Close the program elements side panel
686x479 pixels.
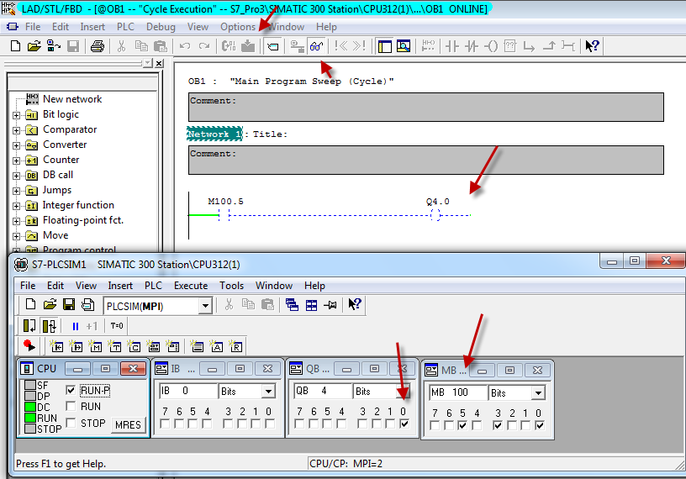(x=159, y=63)
